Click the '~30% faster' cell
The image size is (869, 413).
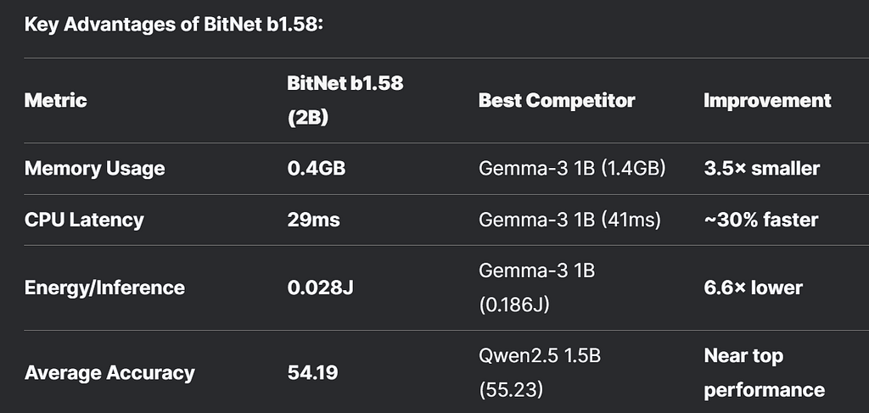(x=761, y=220)
